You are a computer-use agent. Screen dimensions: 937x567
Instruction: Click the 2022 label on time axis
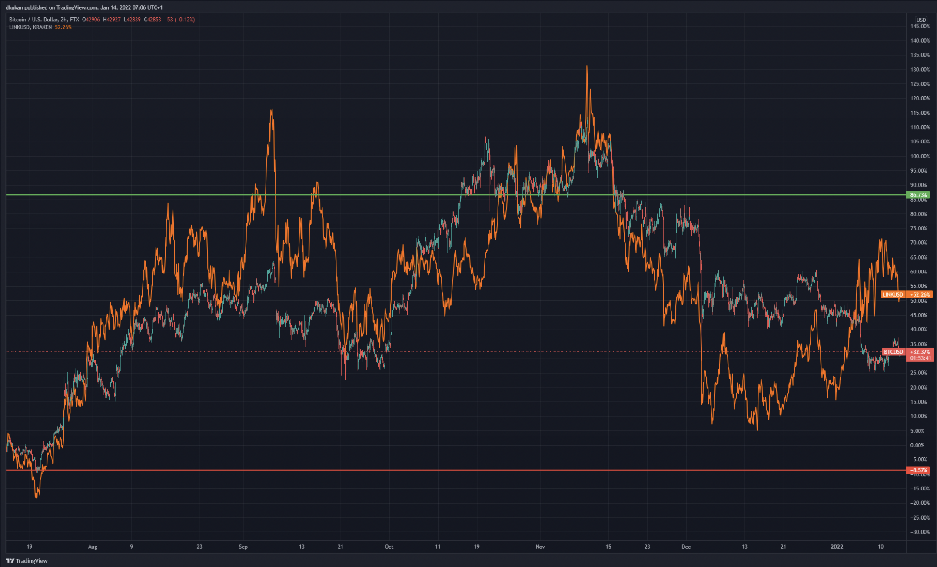tap(836, 547)
